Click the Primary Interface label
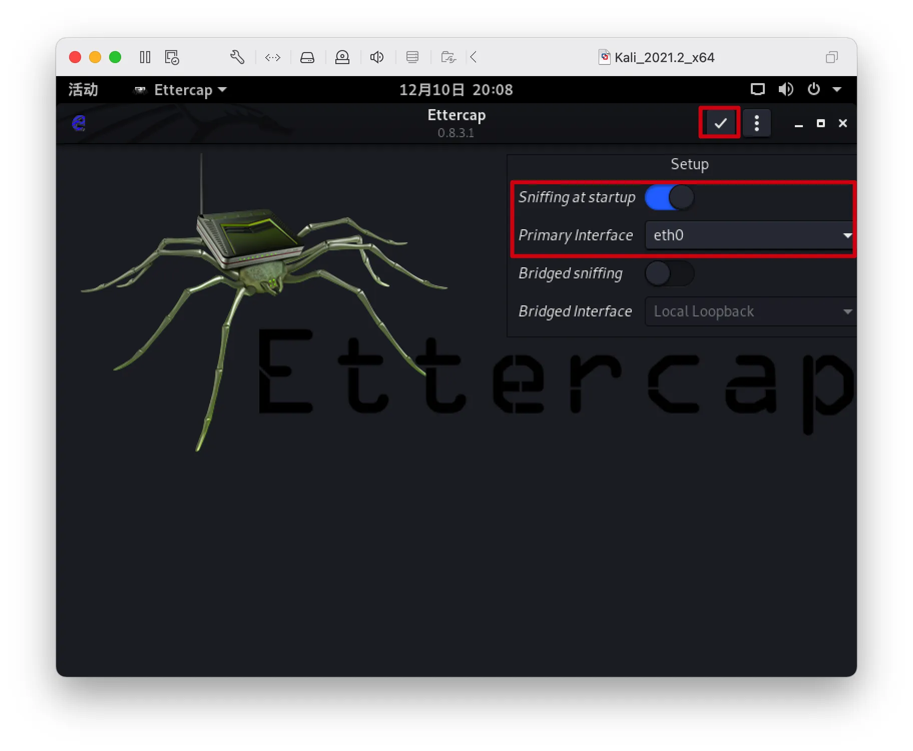Image resolution: width=913 pixels, height=751 pixels. click(576, 235)
